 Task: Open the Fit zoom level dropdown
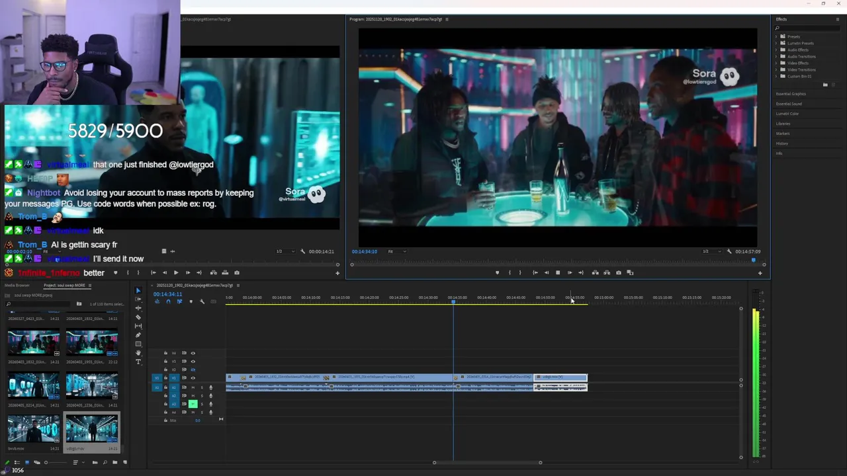coord(397,251)
